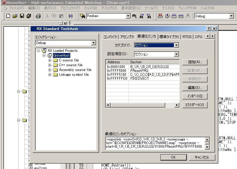Click the Address column header
The height and width of the screenshot is (169, 237).
click(x=117, y=62)
